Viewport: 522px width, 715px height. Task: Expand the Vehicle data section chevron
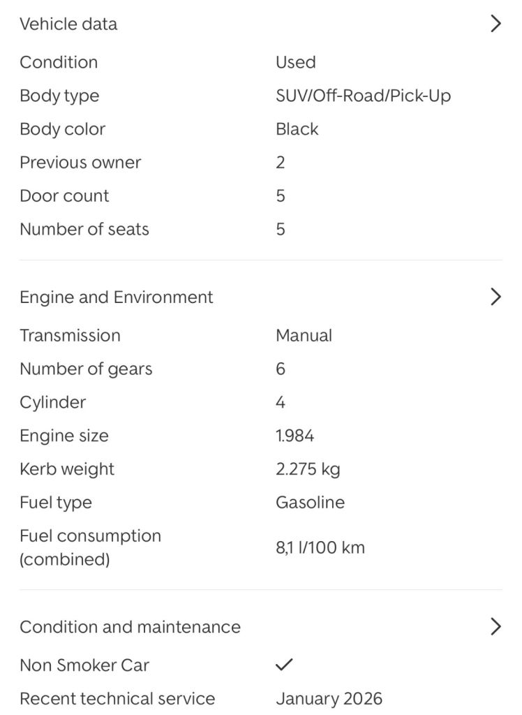coord(495,24)
